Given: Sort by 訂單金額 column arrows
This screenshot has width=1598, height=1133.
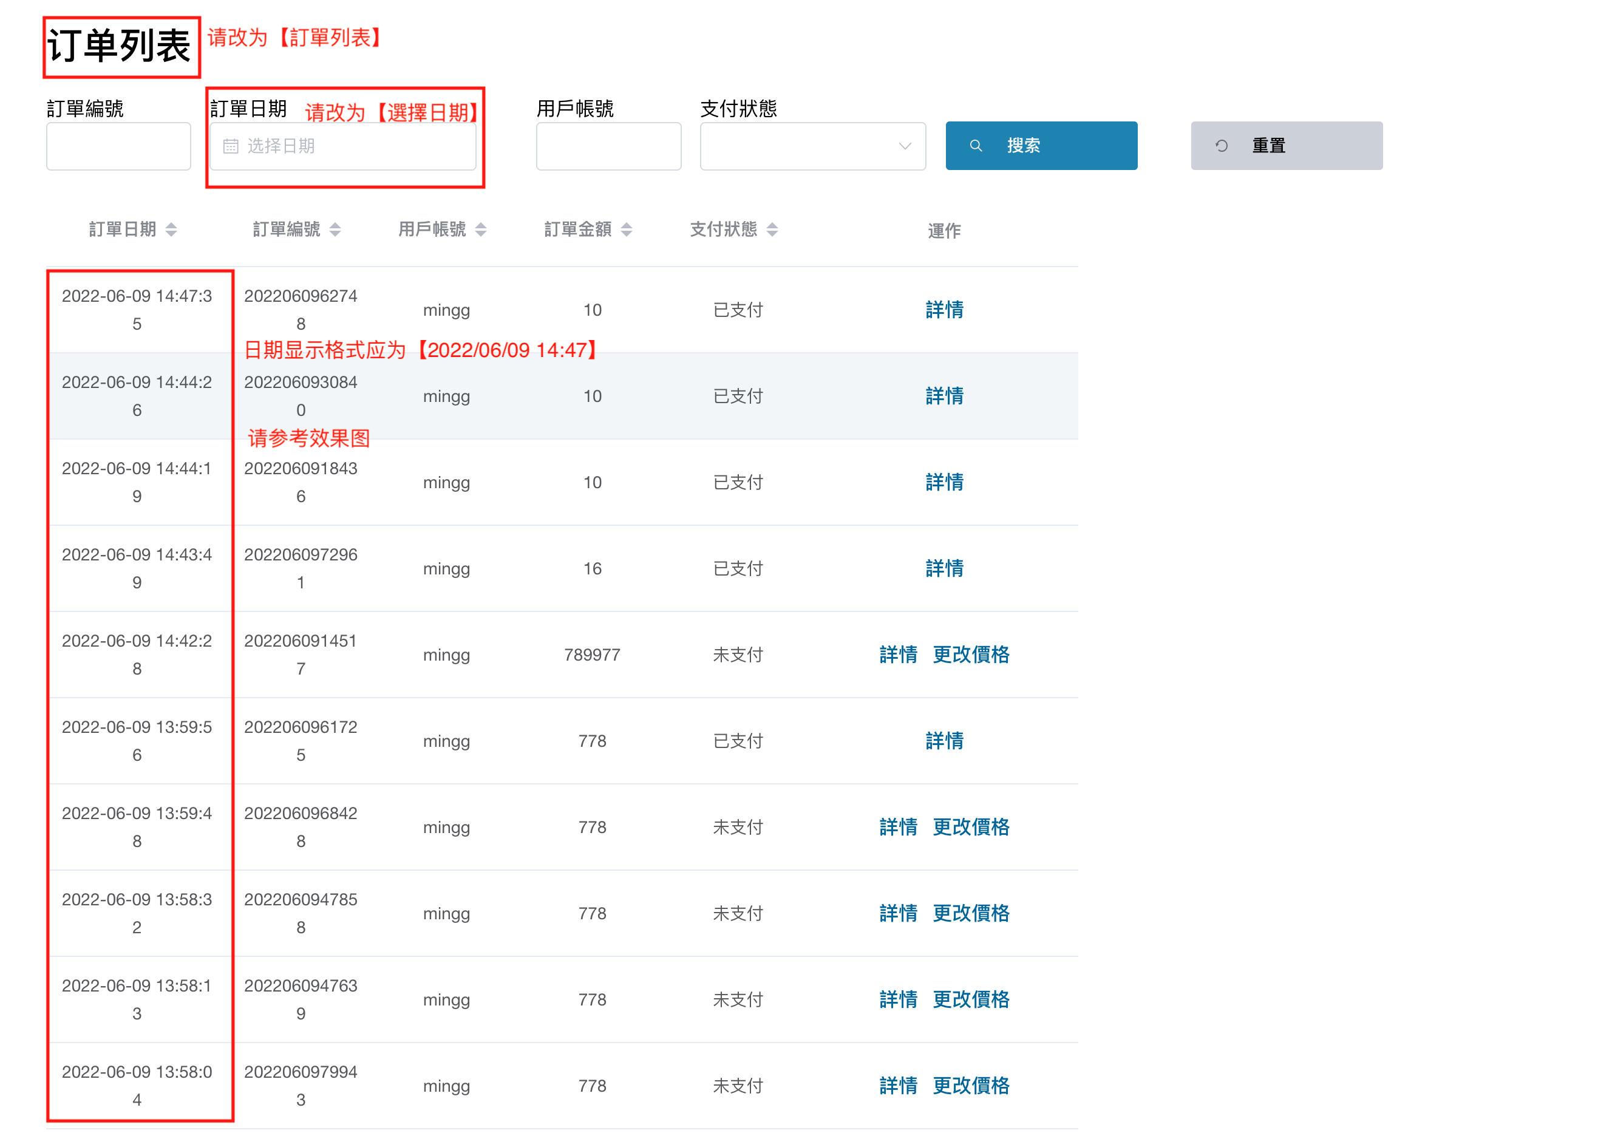Looking at the screenshot, I should [627, 230].
